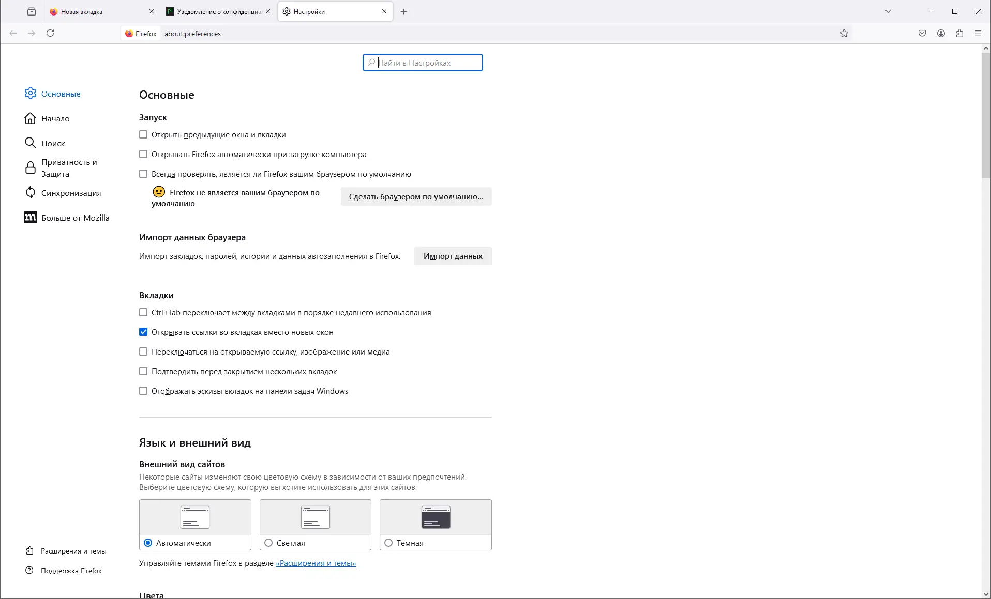Close the Настройки tab
This screenshot has height=599, width=991.
point(384,11)
